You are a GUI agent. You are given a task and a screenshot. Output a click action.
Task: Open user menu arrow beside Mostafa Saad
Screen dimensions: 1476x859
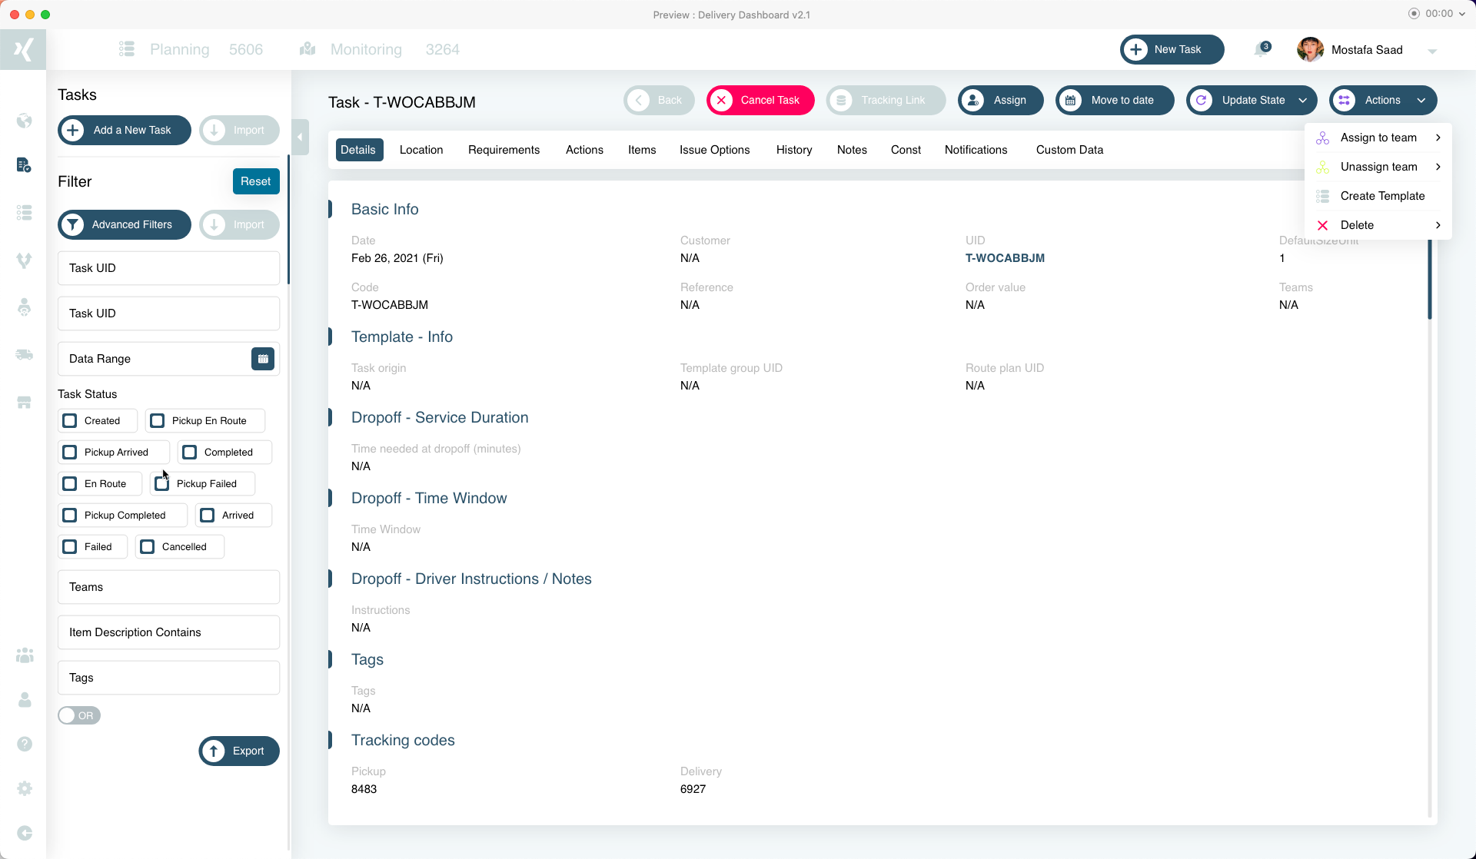[1432, 51]
